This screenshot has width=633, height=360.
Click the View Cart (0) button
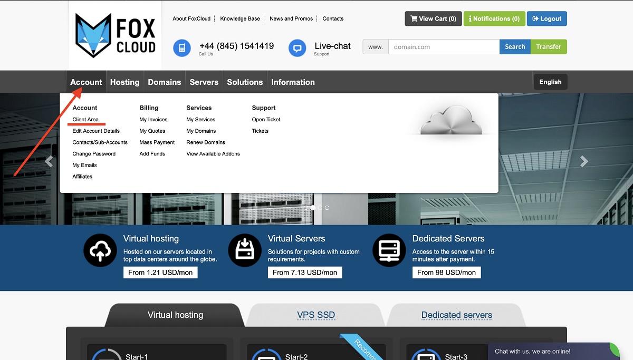click(433, 18)
